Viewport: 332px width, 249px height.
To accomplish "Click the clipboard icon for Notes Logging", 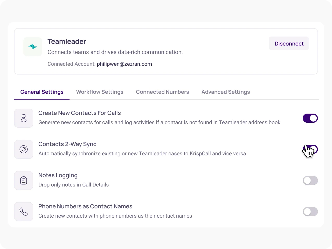I will tap(24, 181).
